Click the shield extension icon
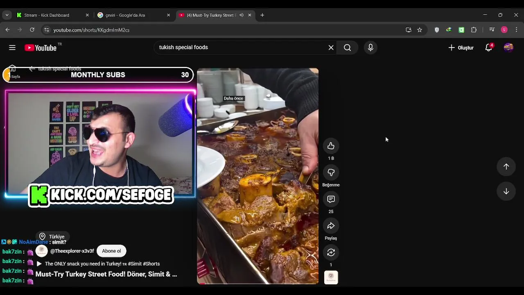524x295 pixels. tap(437, 30)
